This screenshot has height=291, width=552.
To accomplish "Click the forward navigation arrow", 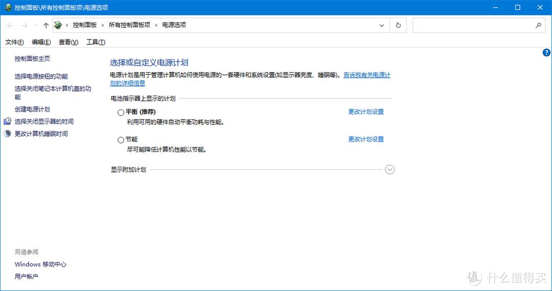I will click(x=25, y=26).
